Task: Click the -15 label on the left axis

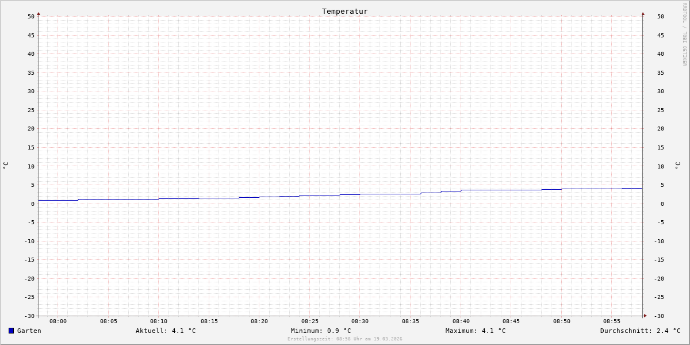Action: coord(29,259)
